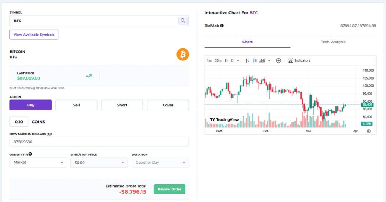386x202 pixels.
Task: Select the Cover action
Action: (x=168, y=105)
